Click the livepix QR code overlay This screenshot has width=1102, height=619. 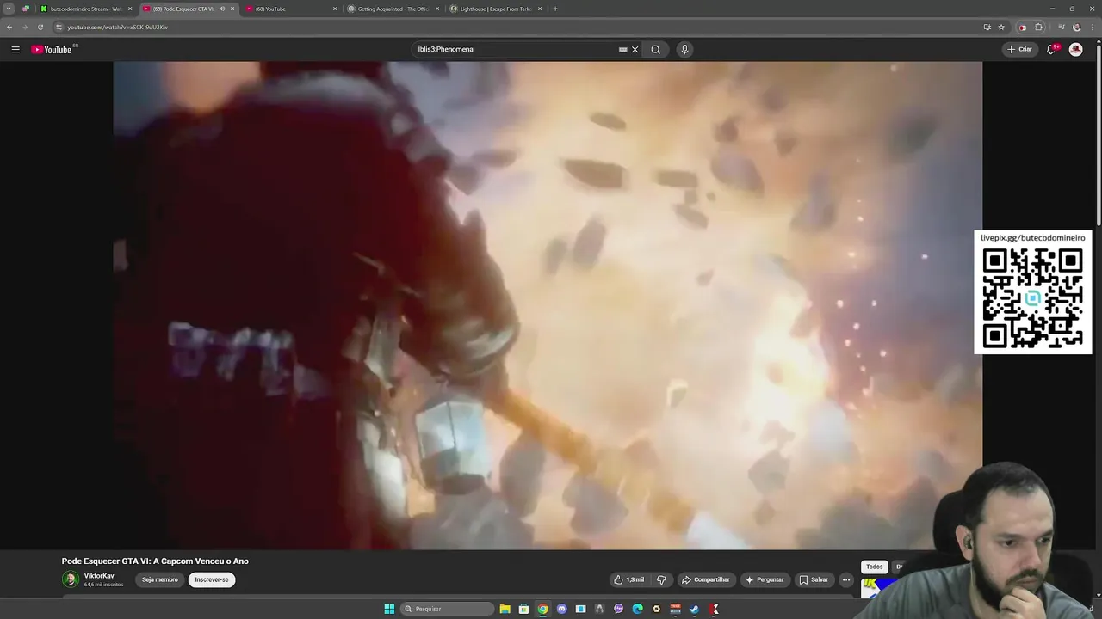[x=1033, y=292]
